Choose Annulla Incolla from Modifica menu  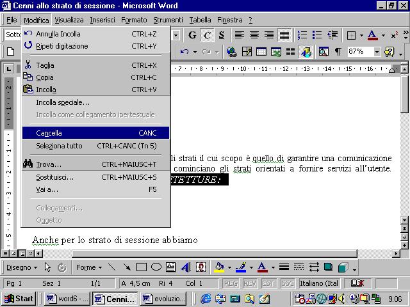[95, 34]
